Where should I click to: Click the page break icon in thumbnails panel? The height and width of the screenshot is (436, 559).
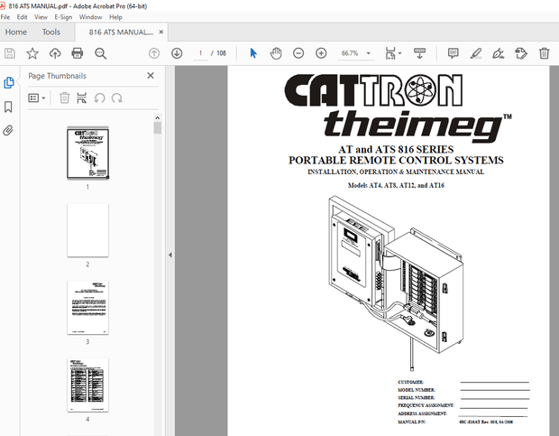[x=82, y=97]
